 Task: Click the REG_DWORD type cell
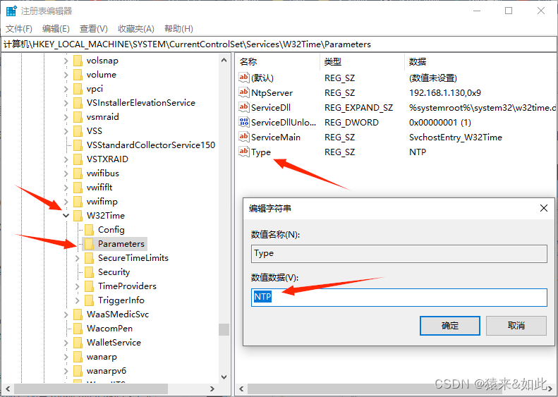(351, 123)
